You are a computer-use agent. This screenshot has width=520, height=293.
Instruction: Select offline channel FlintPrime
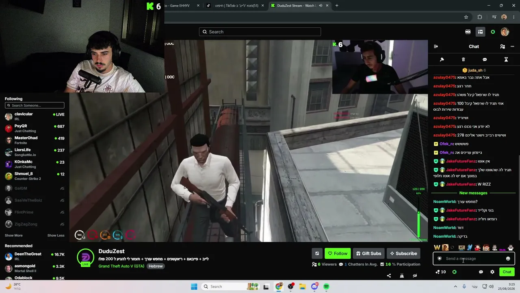[x=35, y=212]
